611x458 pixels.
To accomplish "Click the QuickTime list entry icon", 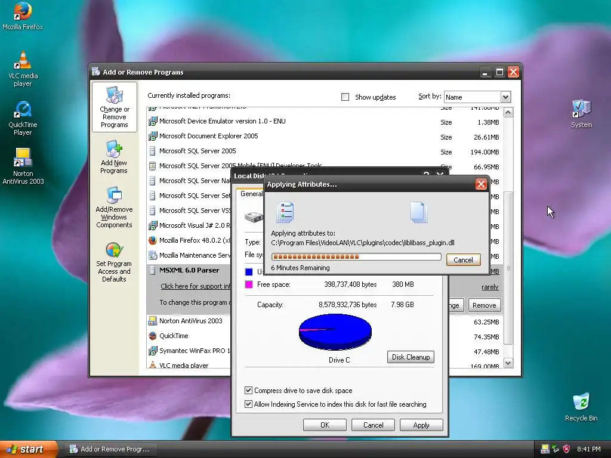I will click(x=152, y=336).
